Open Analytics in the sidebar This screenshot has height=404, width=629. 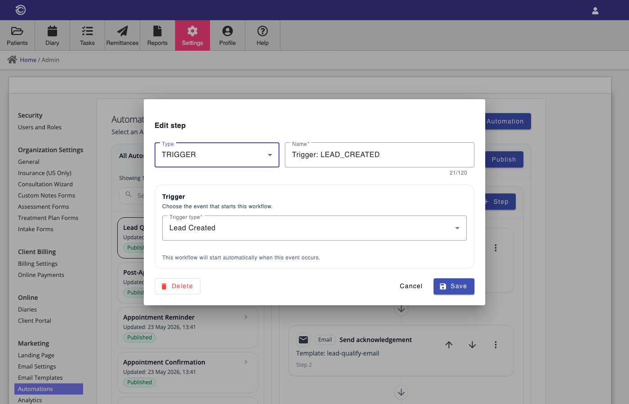(x=30, y=400)
